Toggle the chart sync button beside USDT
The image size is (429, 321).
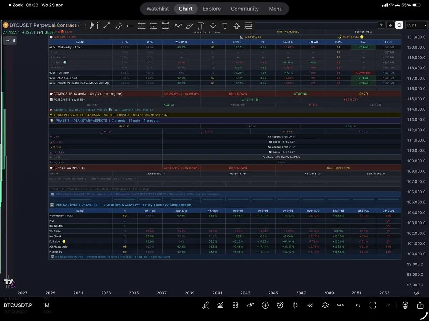tap(399, 25)
